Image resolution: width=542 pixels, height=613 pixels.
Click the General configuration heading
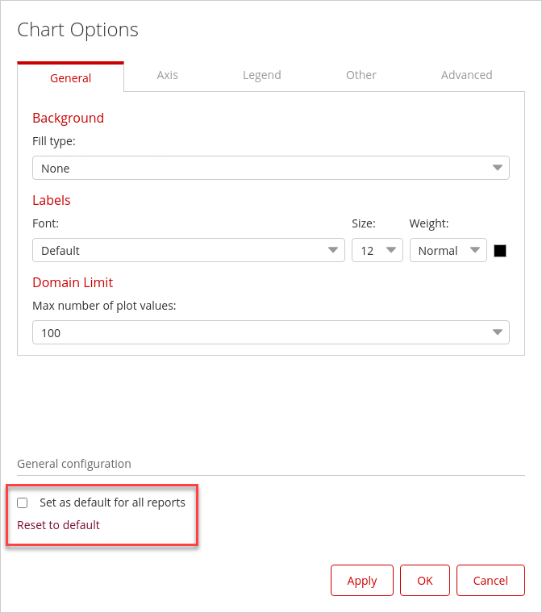[73, 464]
